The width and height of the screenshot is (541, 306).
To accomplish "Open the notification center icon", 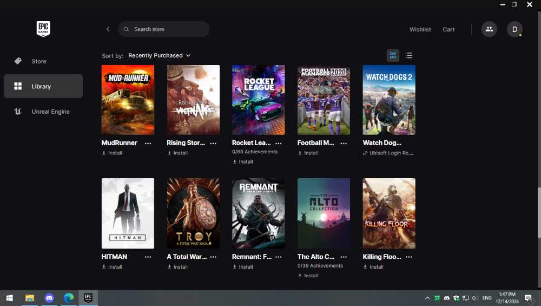I will [x=529, y=298].
